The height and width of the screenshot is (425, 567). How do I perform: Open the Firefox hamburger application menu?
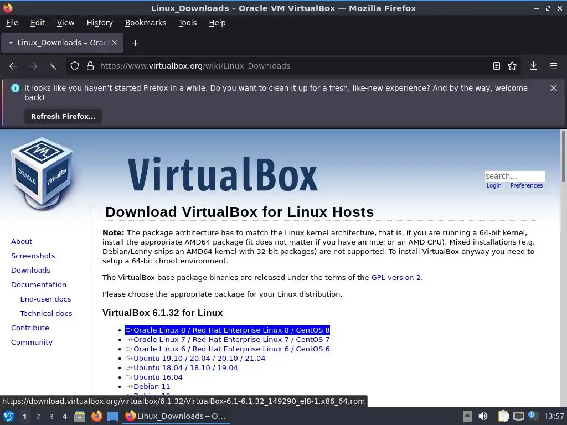[x=554, y=66]
